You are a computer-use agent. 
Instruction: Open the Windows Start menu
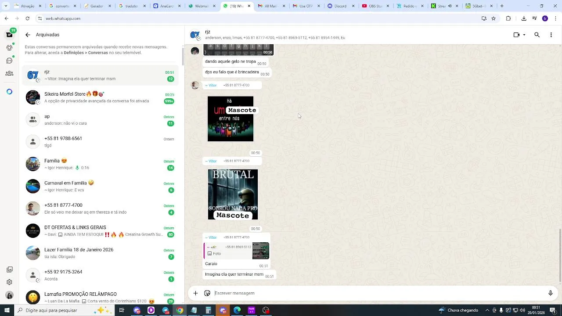pos(7,310)
